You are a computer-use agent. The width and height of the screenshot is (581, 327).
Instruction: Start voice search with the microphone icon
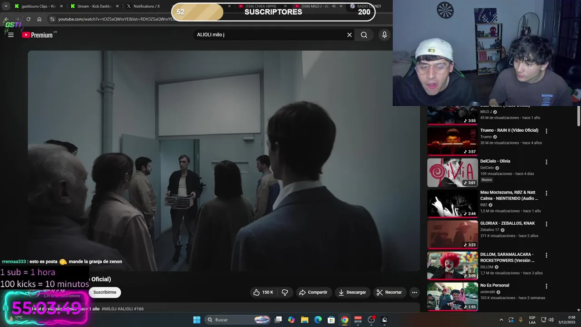click(x=384, y=35)
